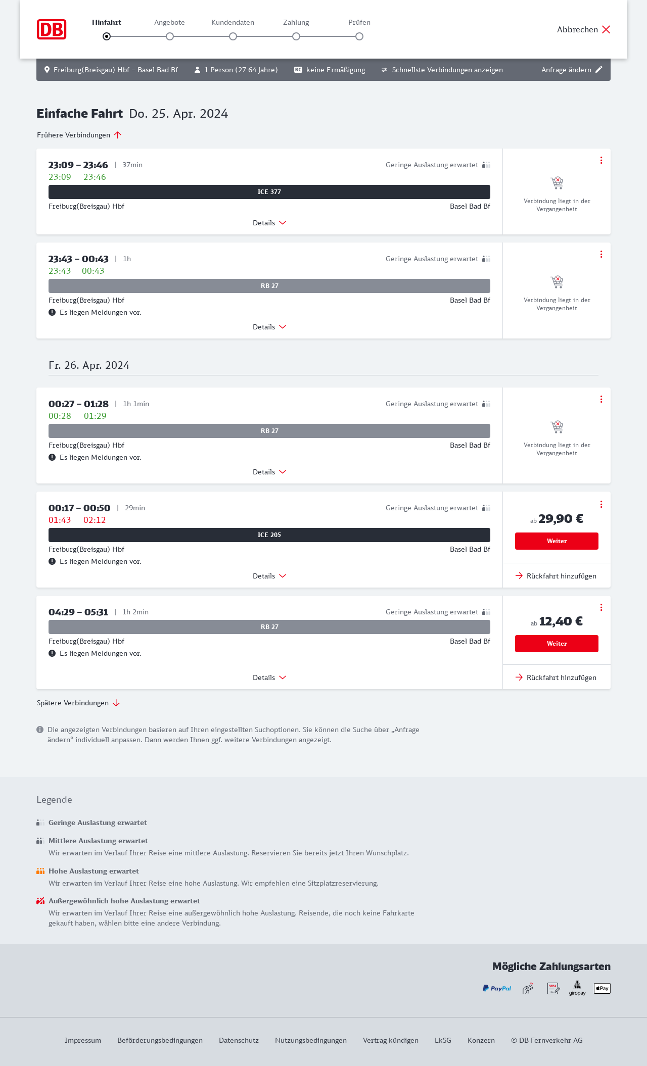Click the Abbrechen close icon
647x1066 pixels.
pos(606,29)
